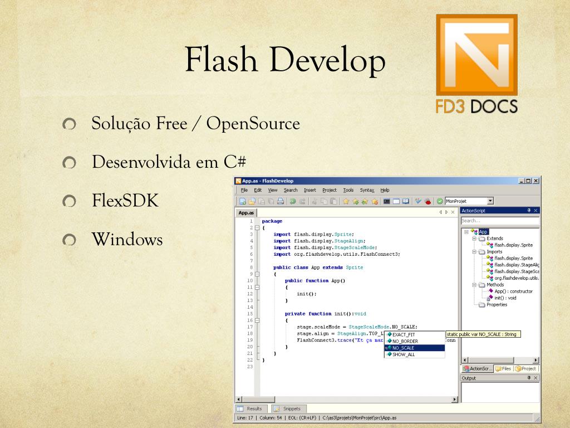
Task: Open the Results bottom tab
Action: pos(251,408)
